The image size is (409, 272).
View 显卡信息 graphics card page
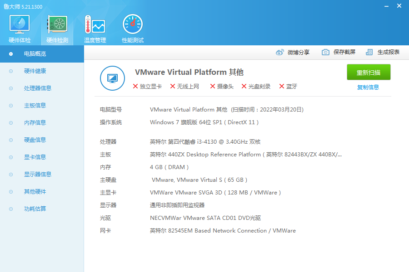[35, 157]
